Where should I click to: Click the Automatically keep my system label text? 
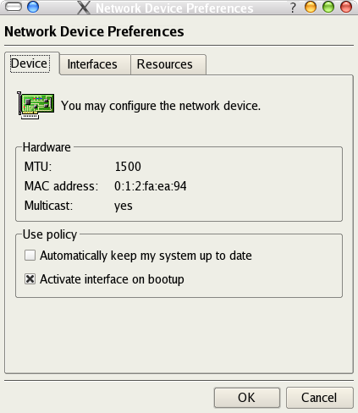pos(146,256)
